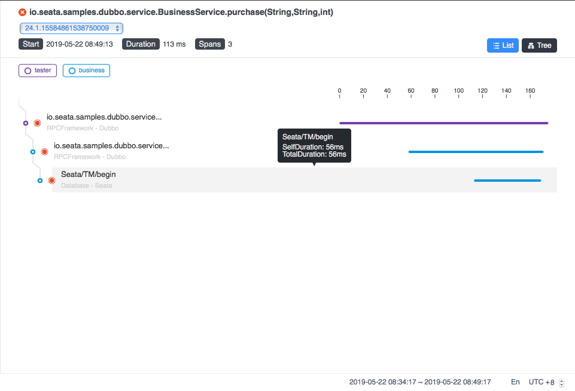The image size is (575, 391).
Task: Click the trace title BusinessService.purchase text
Action: click(x=181, y=12)
